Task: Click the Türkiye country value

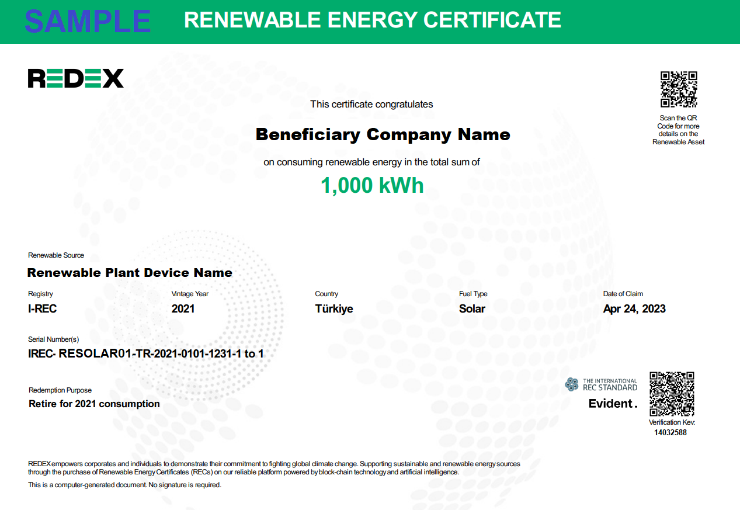Action: pos(334,309)
